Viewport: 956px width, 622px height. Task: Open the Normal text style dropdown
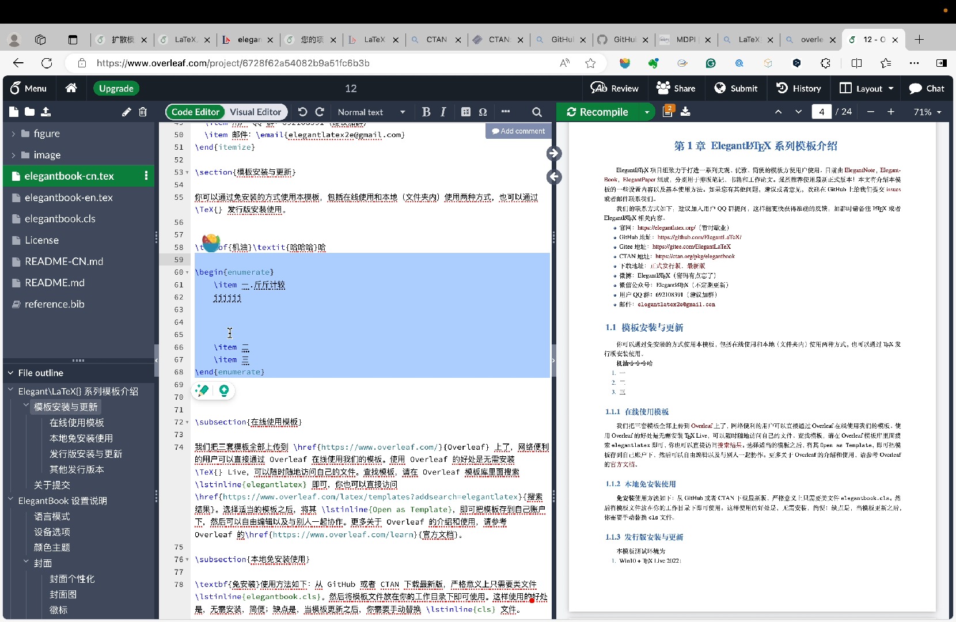pos(371,112)
